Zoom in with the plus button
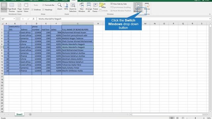212x119 pixels. [x=204, y=118]
